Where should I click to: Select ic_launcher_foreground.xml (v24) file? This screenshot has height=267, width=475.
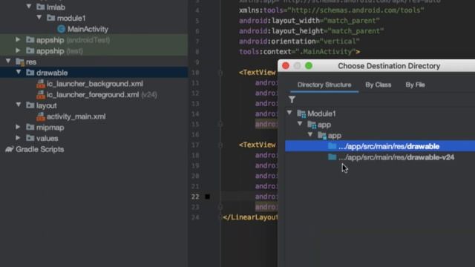pos(102,95)
